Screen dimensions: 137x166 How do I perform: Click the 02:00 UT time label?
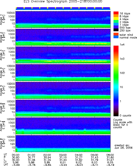pyautogui.click(x=47, y=155)
